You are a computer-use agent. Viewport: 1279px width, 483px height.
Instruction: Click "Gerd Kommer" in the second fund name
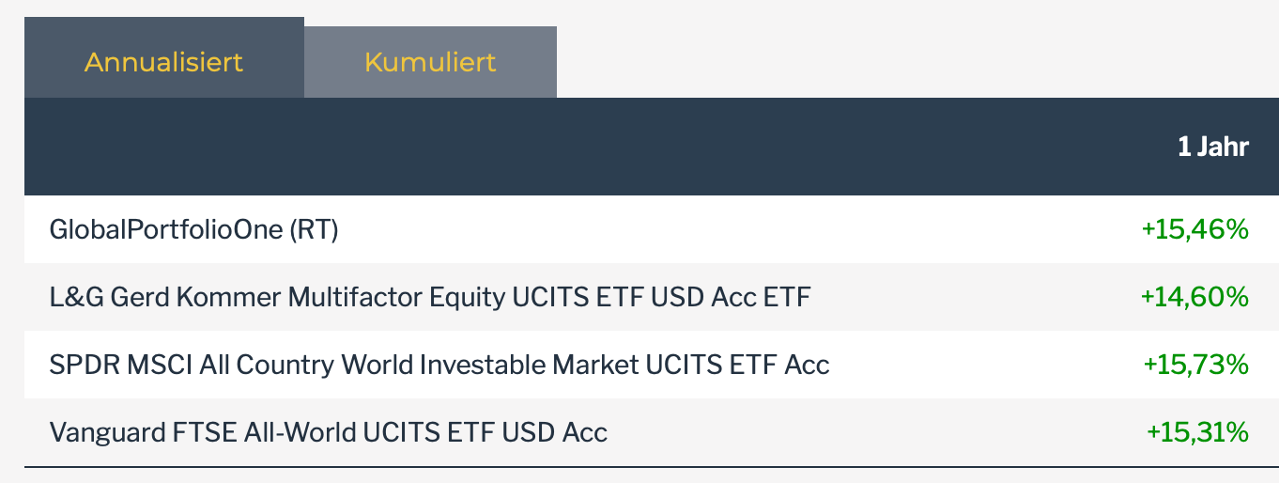[196, 297]
